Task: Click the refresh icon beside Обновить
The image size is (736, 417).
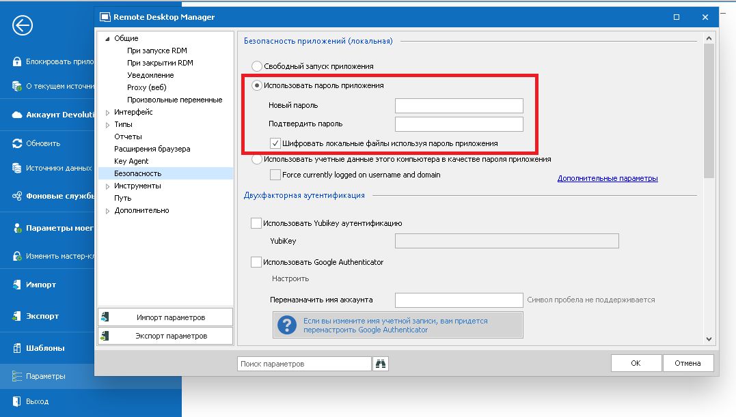Action: (x=17, y=143)
